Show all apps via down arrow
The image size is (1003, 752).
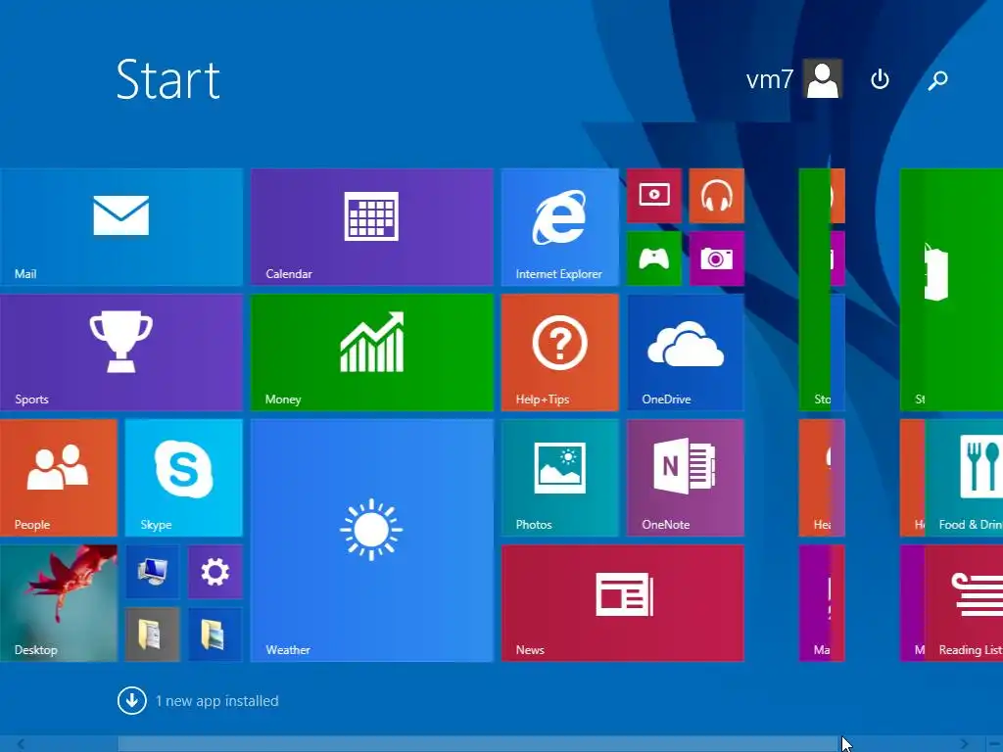click(132, 701)
